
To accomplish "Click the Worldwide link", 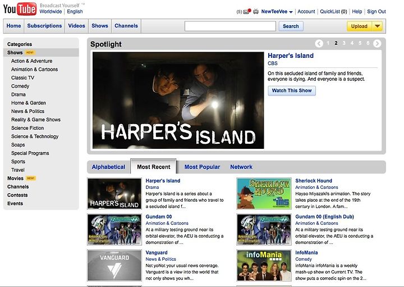I will tap(50, 12).
